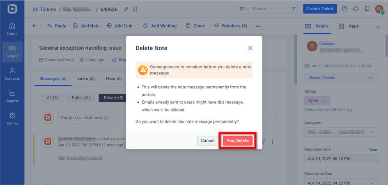Open announcements megaphone icon
Image resolution: width=388 pixels, height=185 pixels.
[x=356, y=9]
